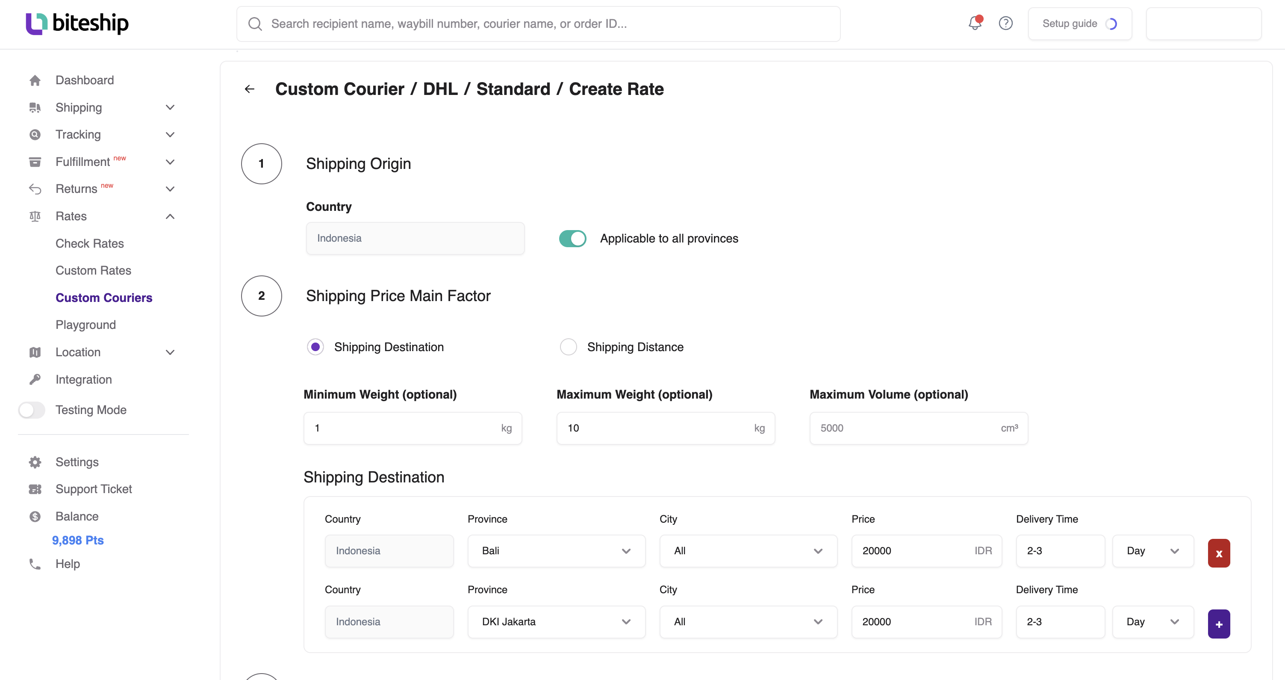This screenshot has width=1285, height=680.
Task: Expand the Fulfillment menu chevron
Action: (170, 162)
